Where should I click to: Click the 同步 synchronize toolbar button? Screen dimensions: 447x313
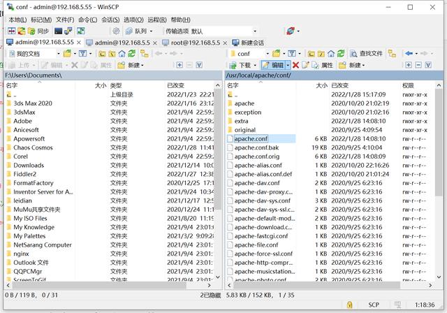pyautogui.click(x=39, y=31)
